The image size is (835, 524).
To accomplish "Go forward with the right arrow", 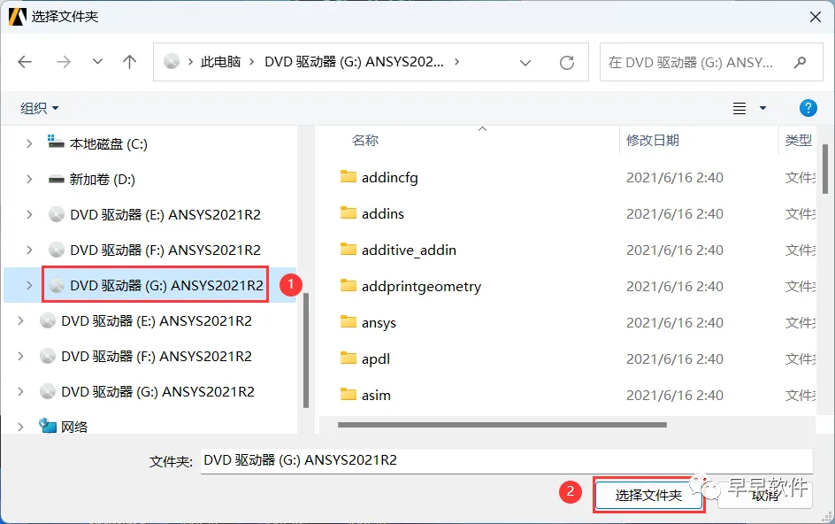I will coord(64,62).
